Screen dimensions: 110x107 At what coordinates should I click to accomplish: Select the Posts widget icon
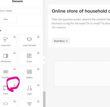(x=29, y=56)
